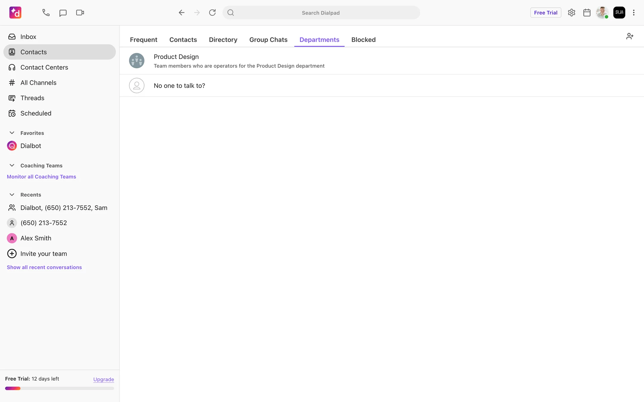Collapse the Favorites section chevron
This screenshot has height=402, width=644.
point(12,133)
